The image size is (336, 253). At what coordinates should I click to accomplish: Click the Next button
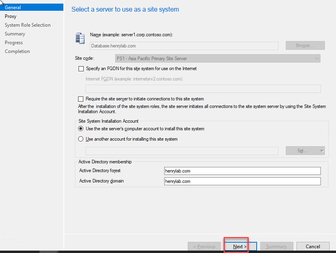[240, 247]
